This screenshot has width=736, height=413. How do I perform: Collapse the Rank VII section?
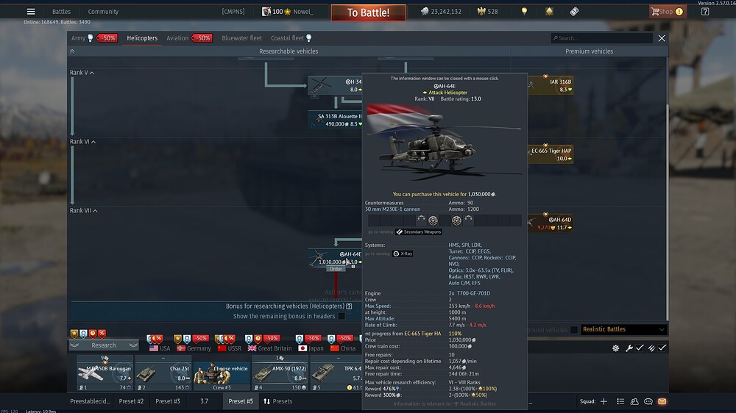click(95, 211)
